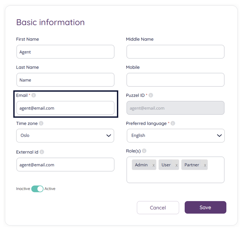This screenshot has height=236, width=245.
Task: Expand the Preferred language dropdown
Action: pyautogui.click(x=175, y=136)
